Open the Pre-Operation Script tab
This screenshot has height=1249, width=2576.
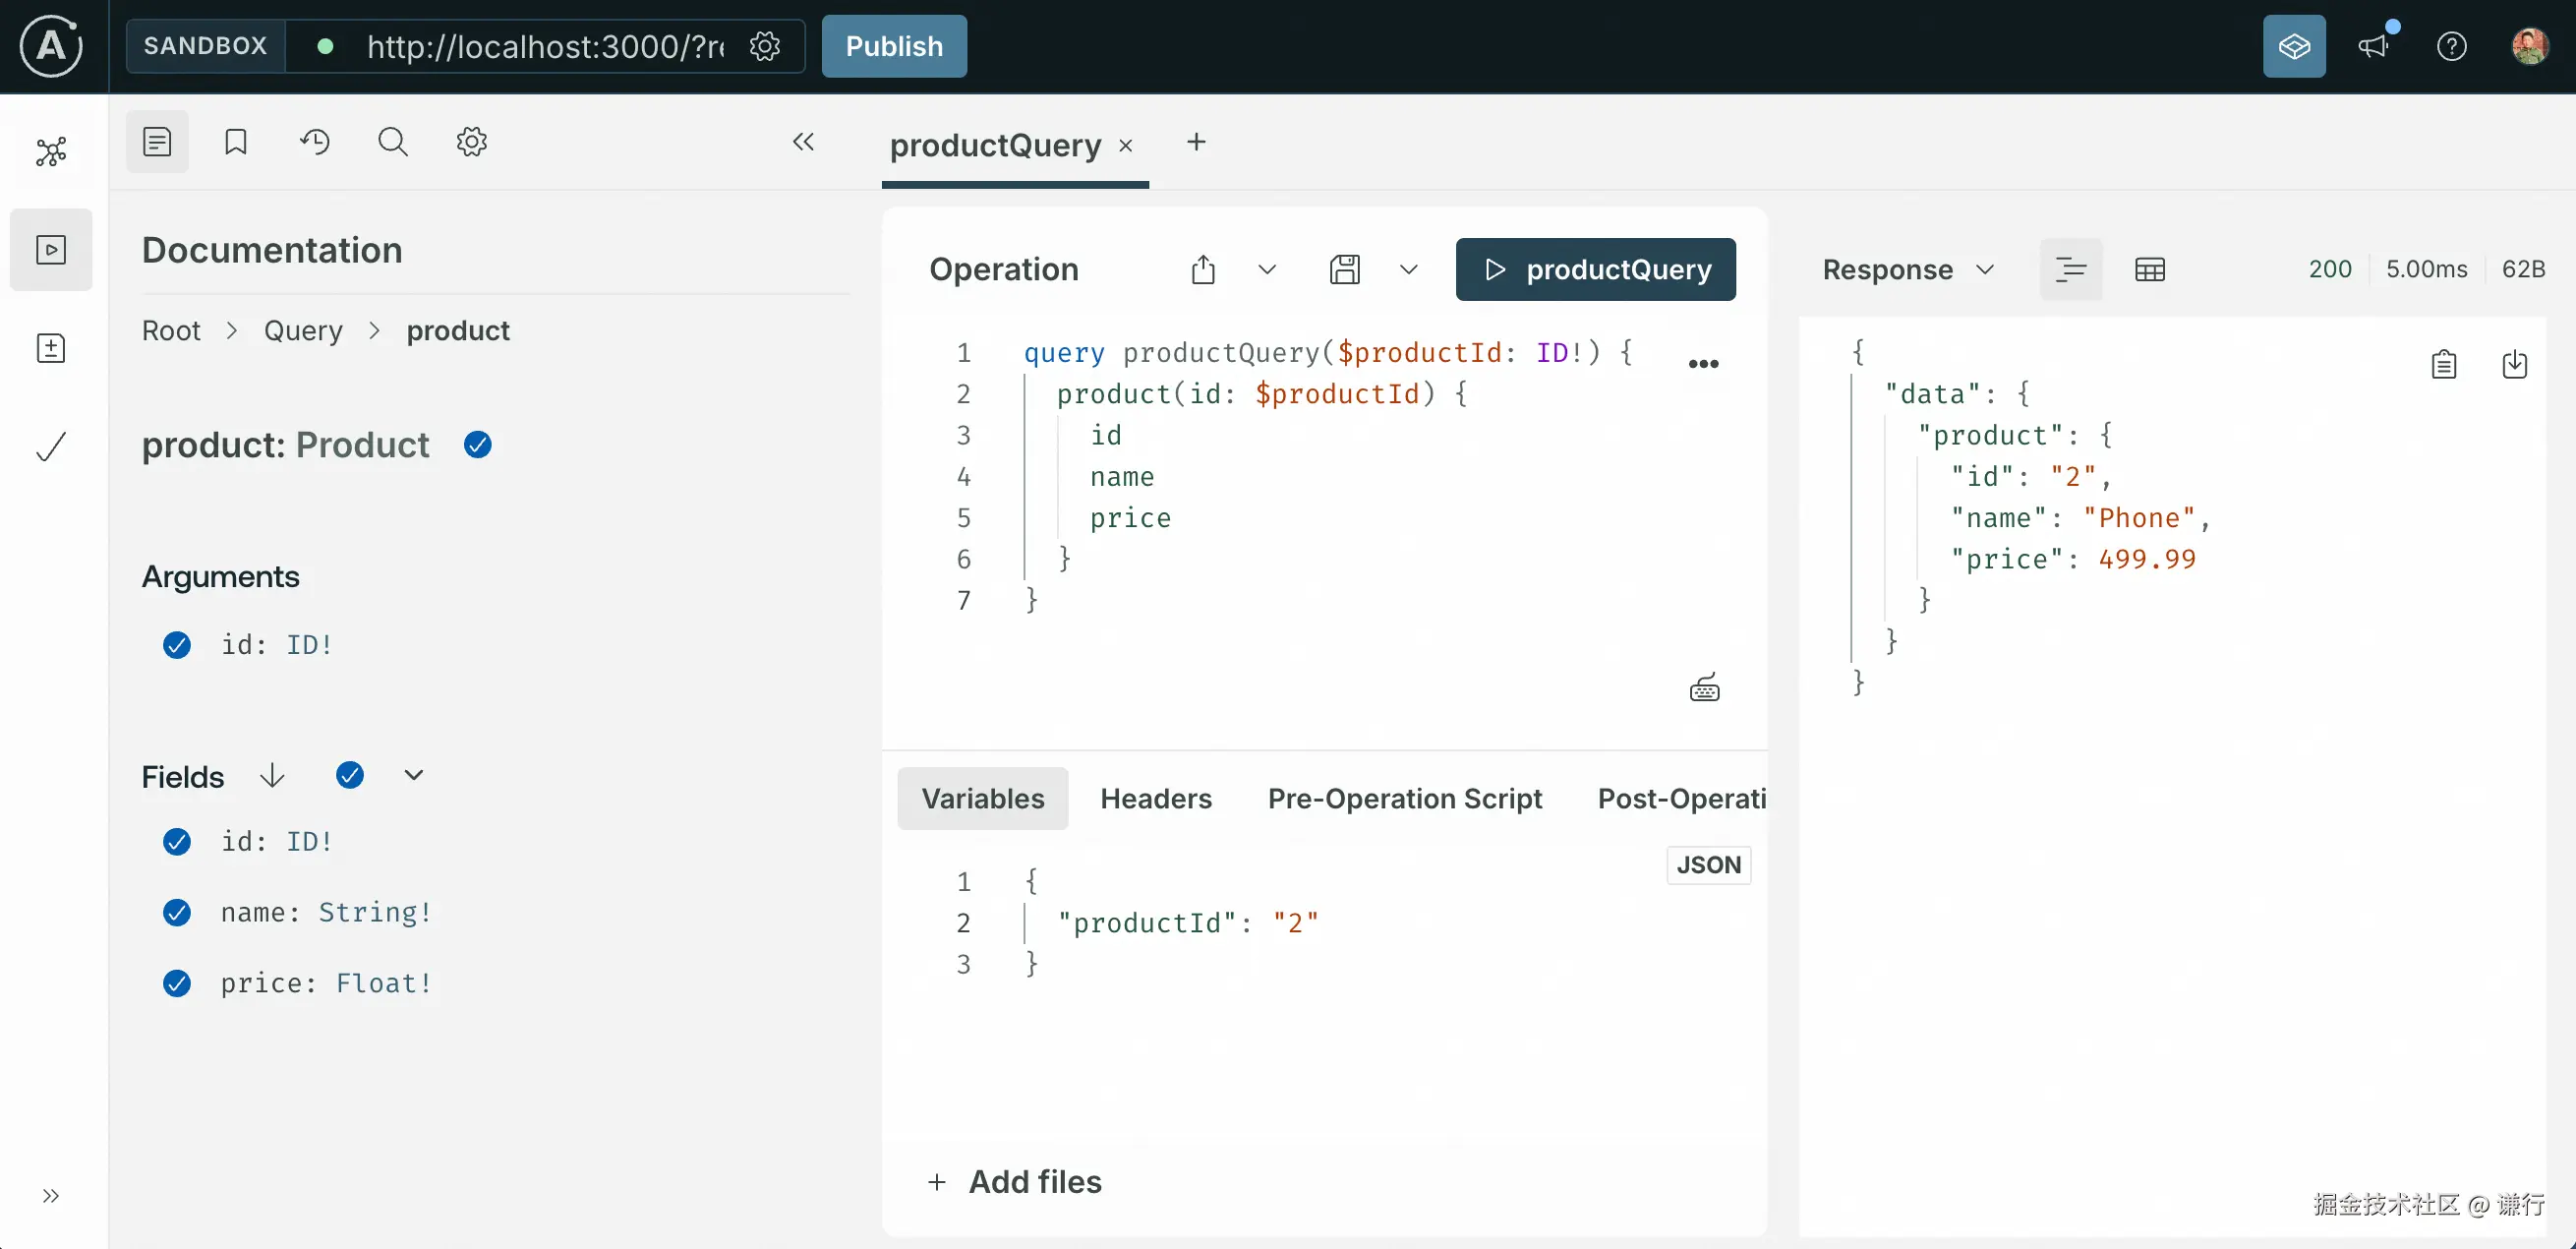tap(1404, 798)
